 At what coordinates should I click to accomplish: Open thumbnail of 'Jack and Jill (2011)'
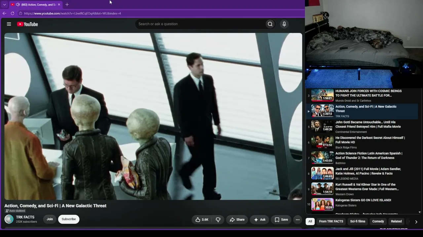323,173
